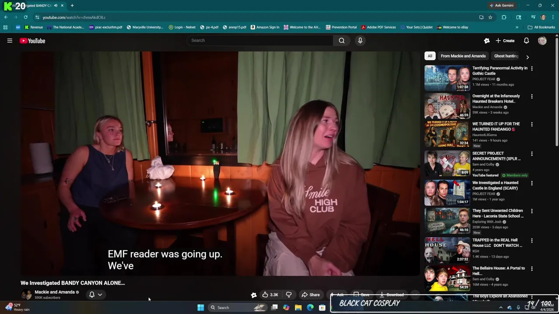Show next filter chips arrow

527,57
